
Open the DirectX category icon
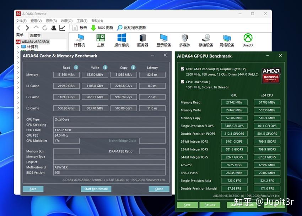tap(248, 40)
